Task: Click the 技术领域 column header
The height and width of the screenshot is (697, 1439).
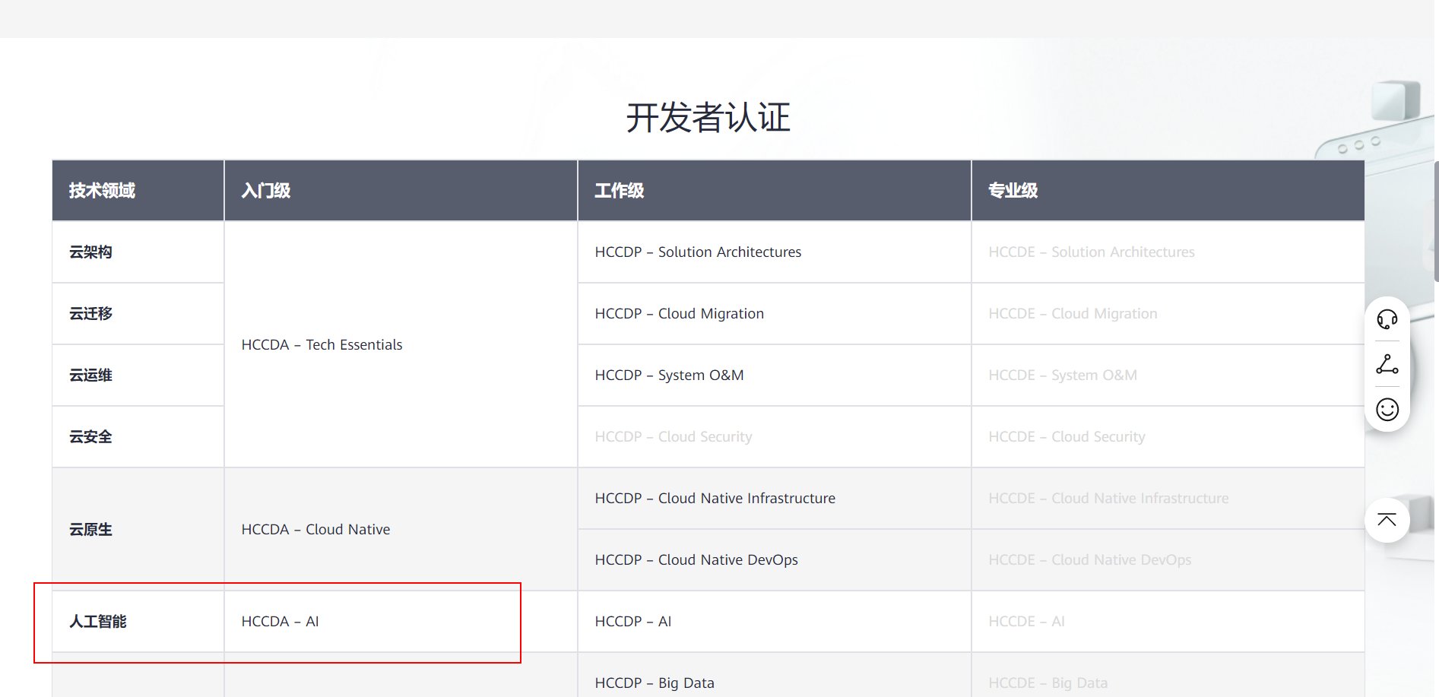Action: (x=102, y=191)
